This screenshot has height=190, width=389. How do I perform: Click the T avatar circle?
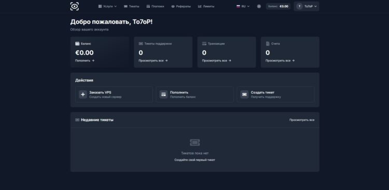pyautogui.click(x=299, y=6)
